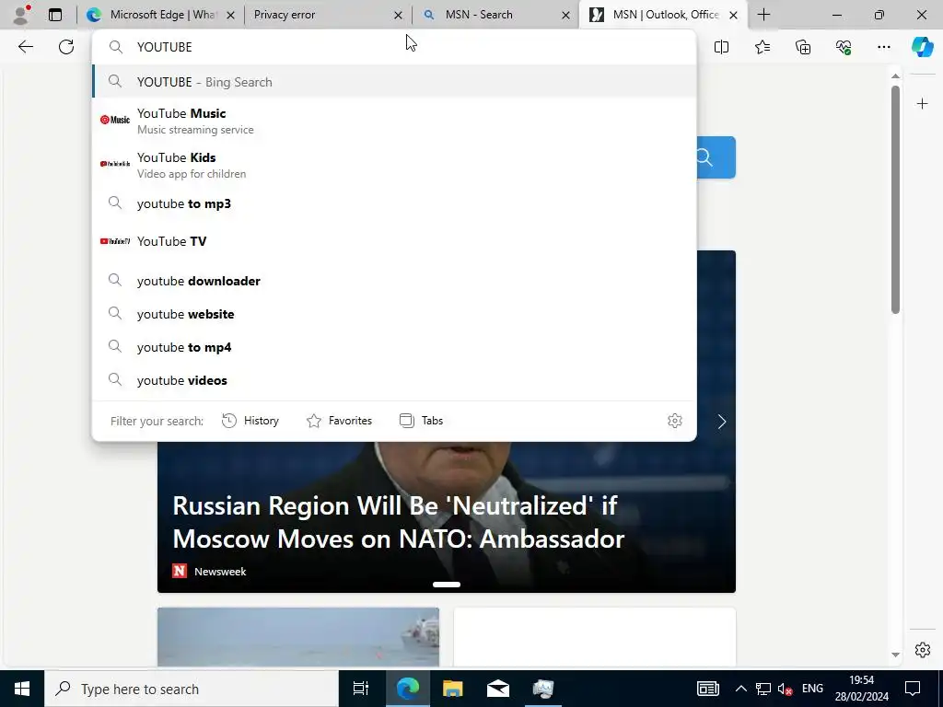
Task: Open the tab actions menu icon
Action: pos(55,15)
